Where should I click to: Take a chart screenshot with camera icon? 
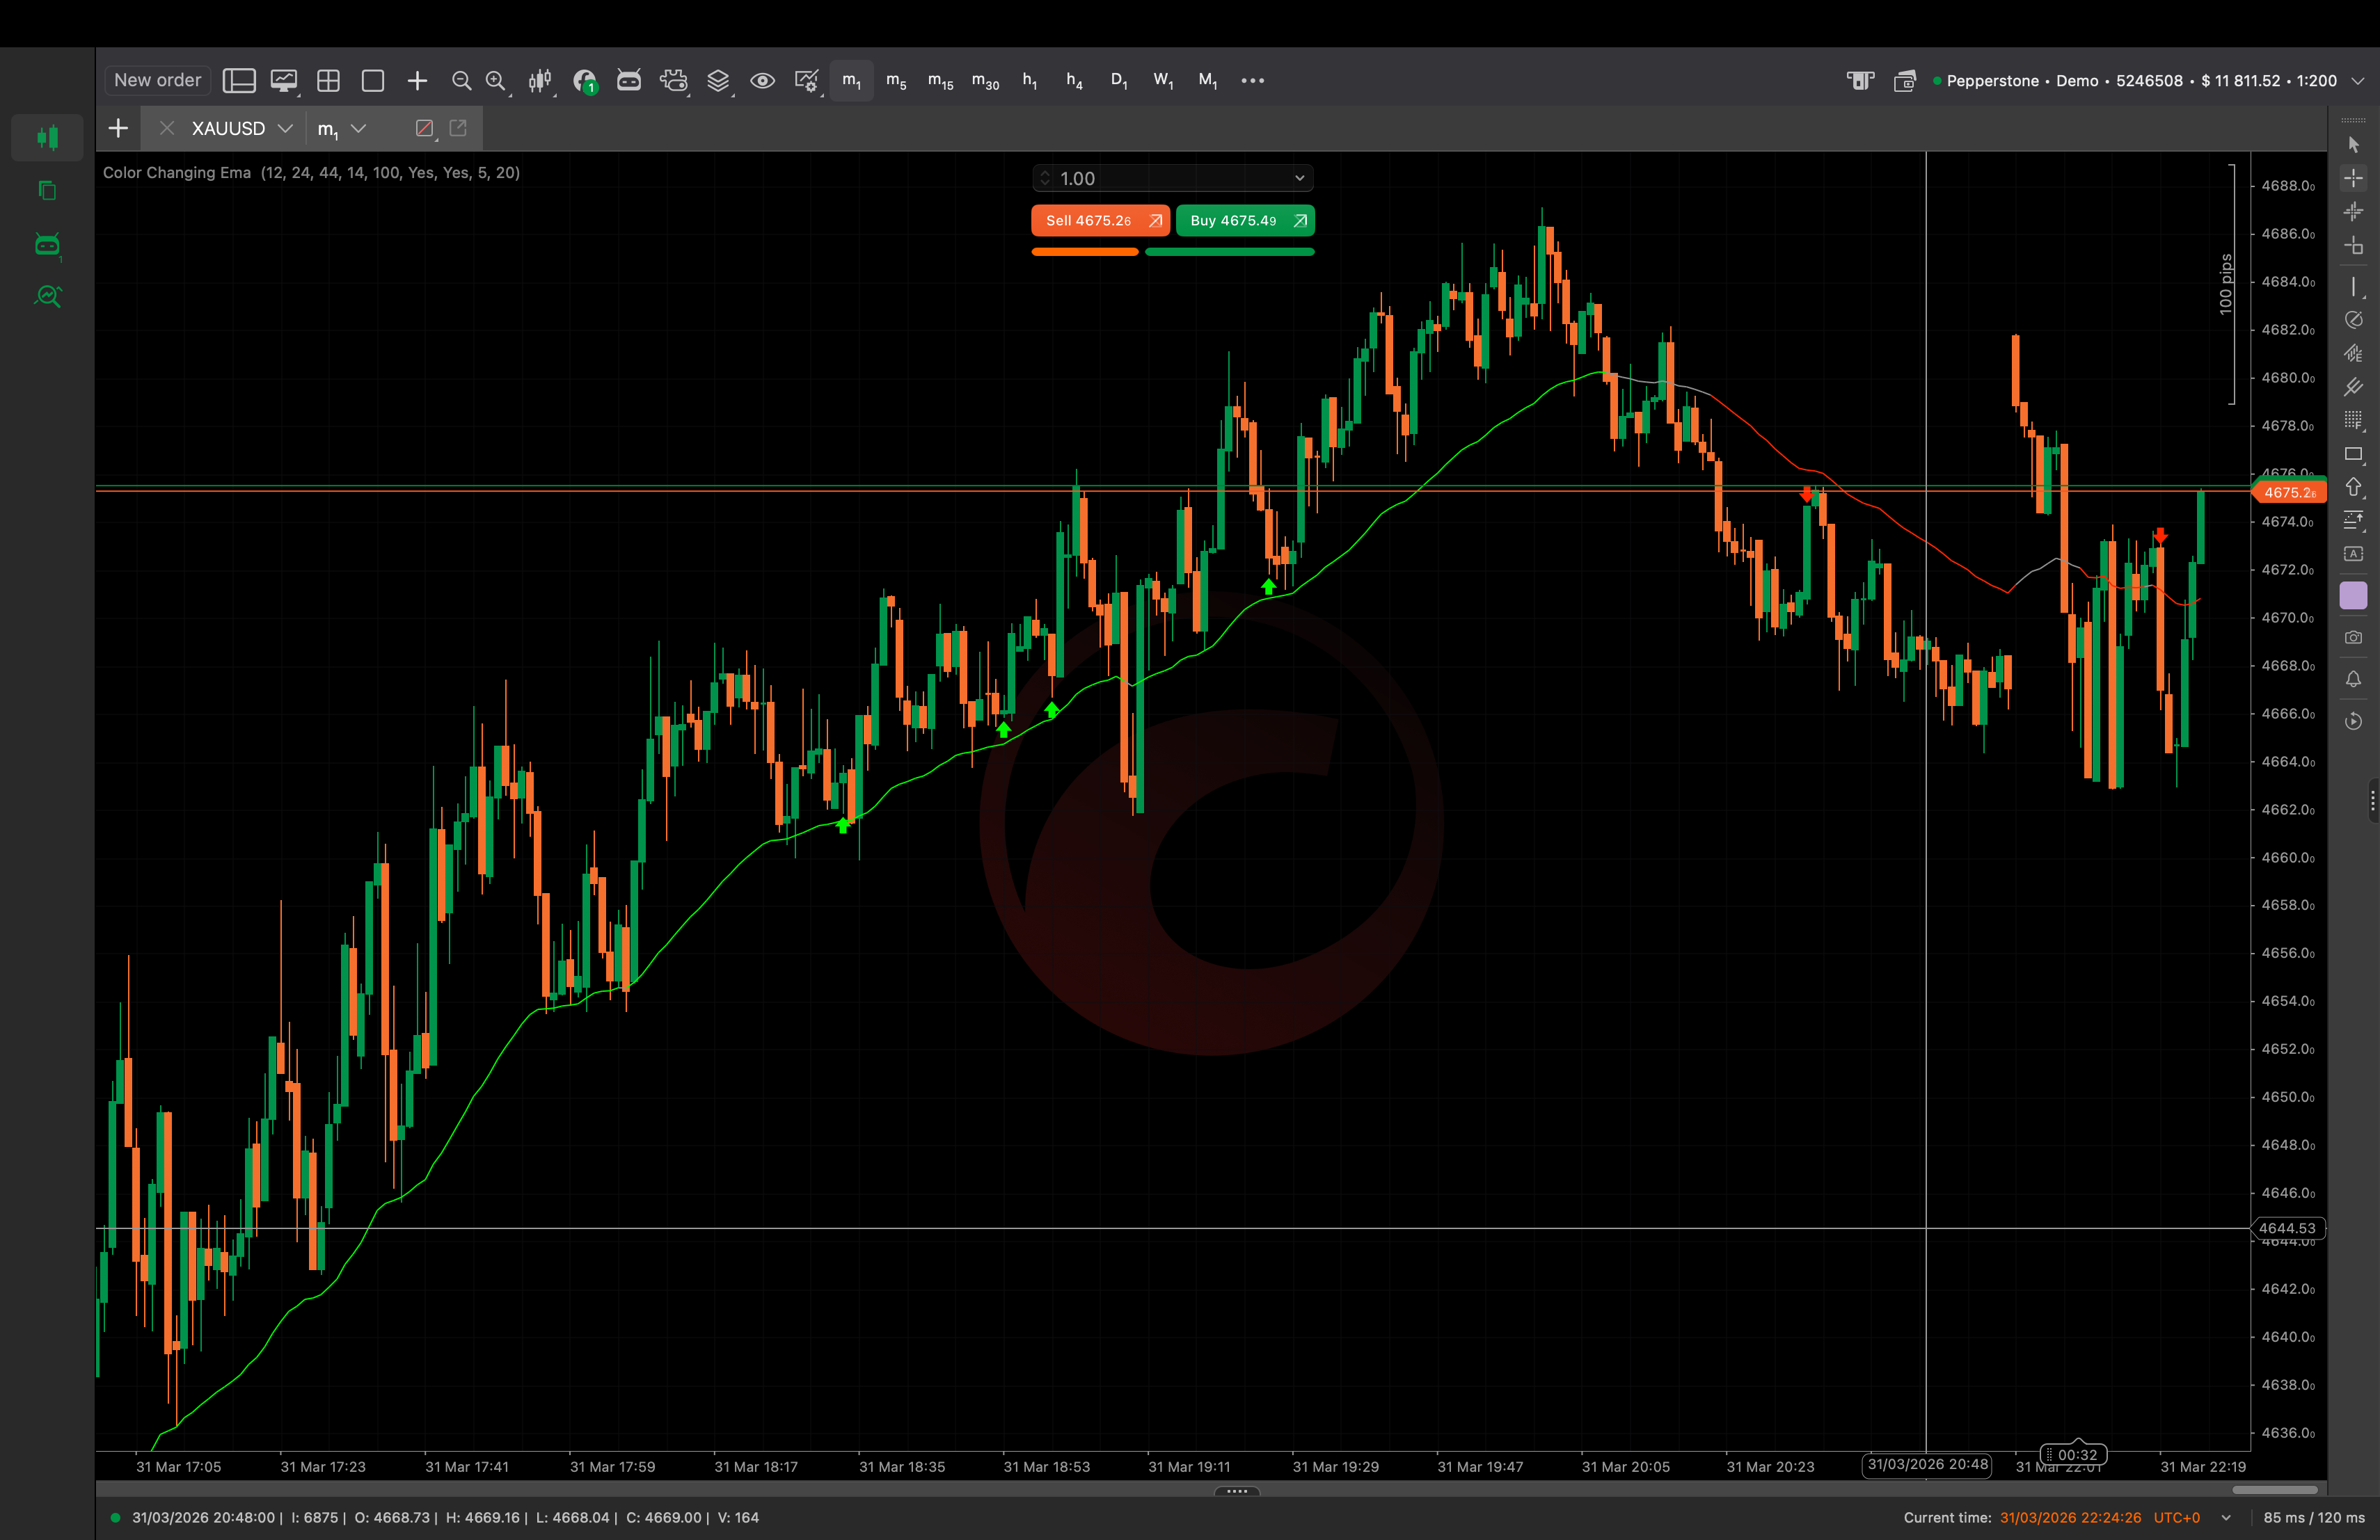[x=2353, y=638]
